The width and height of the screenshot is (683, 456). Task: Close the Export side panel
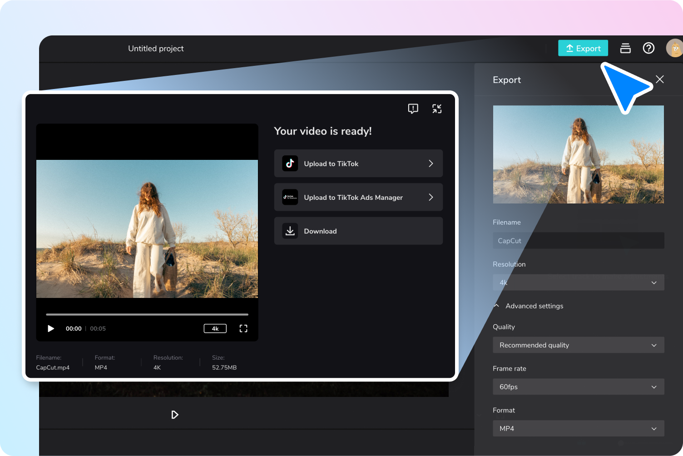pos(660,79)
